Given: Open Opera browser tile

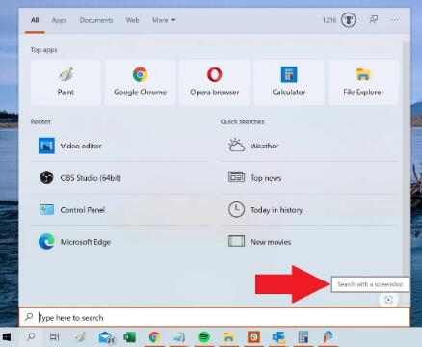Looking at the screenshot, I should (x=215, y=82).
